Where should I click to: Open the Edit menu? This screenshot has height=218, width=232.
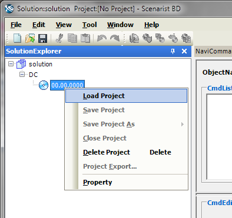point(39,25)
